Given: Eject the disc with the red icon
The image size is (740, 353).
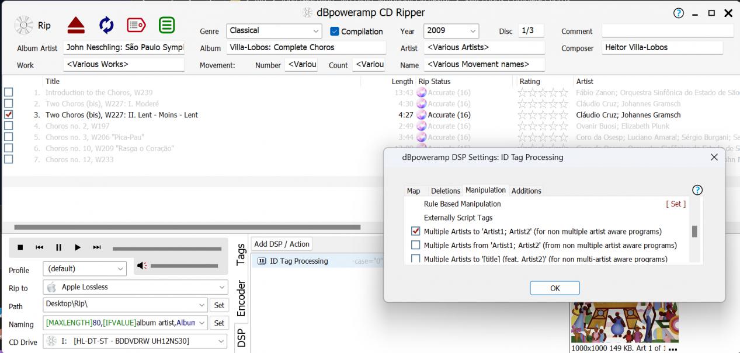Looking at the screenshot, I should pos(76,25).
